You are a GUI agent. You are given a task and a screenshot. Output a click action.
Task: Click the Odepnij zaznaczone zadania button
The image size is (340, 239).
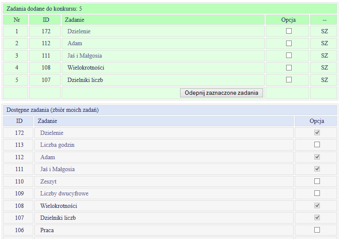[222, 93]
